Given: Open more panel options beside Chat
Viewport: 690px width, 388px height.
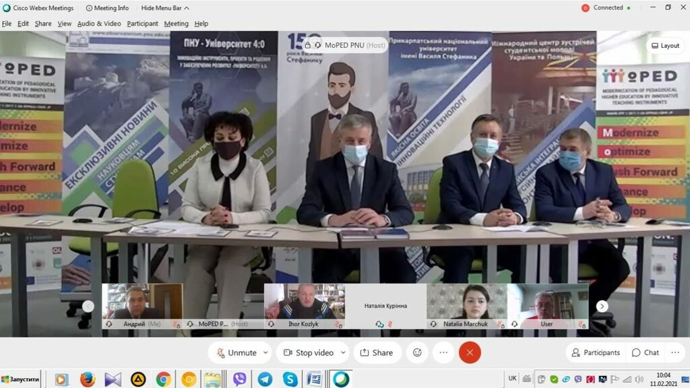Looking at the screenshot, I should [x=675, y=352].
